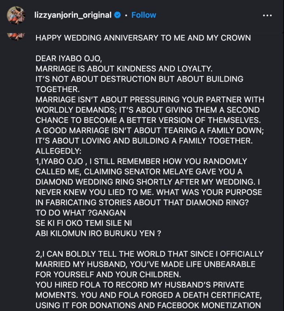This screenshot has height=311, width=284.
Task: Open the three-dot more options menu
Action: (267, 15)
